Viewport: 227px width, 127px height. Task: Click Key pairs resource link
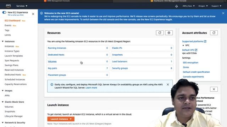(52, 68)
